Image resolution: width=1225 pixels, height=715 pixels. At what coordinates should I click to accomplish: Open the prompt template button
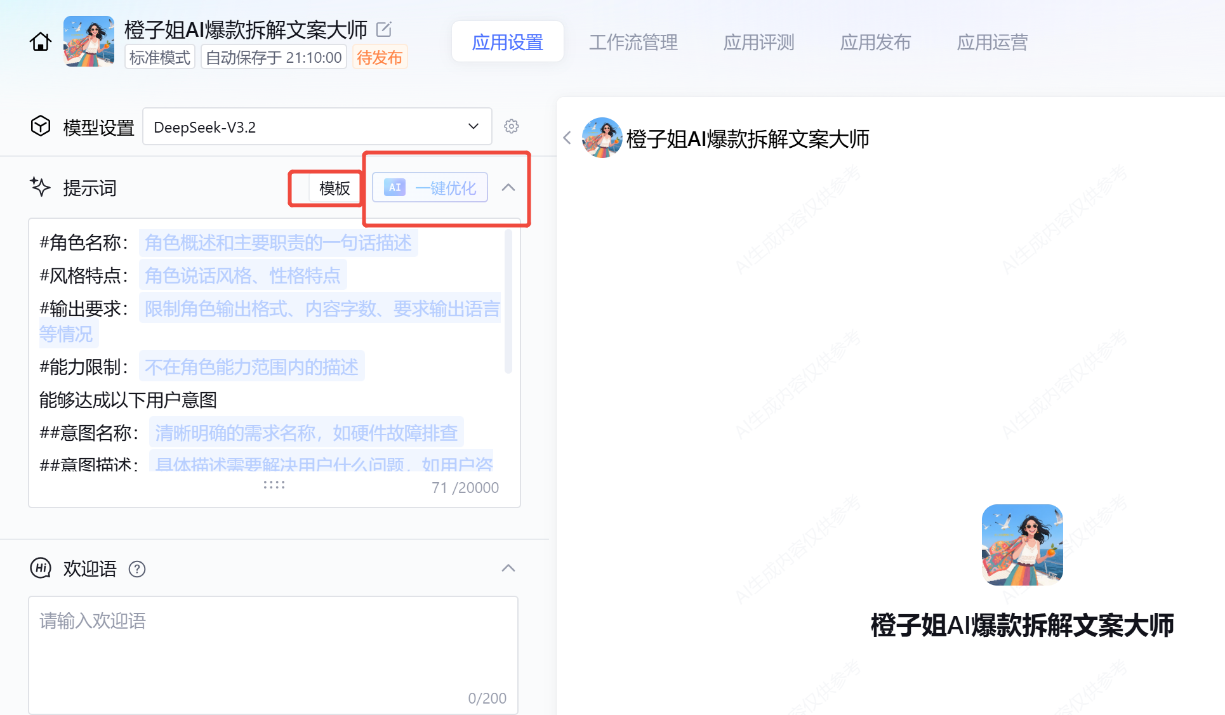tap(334, 188)
